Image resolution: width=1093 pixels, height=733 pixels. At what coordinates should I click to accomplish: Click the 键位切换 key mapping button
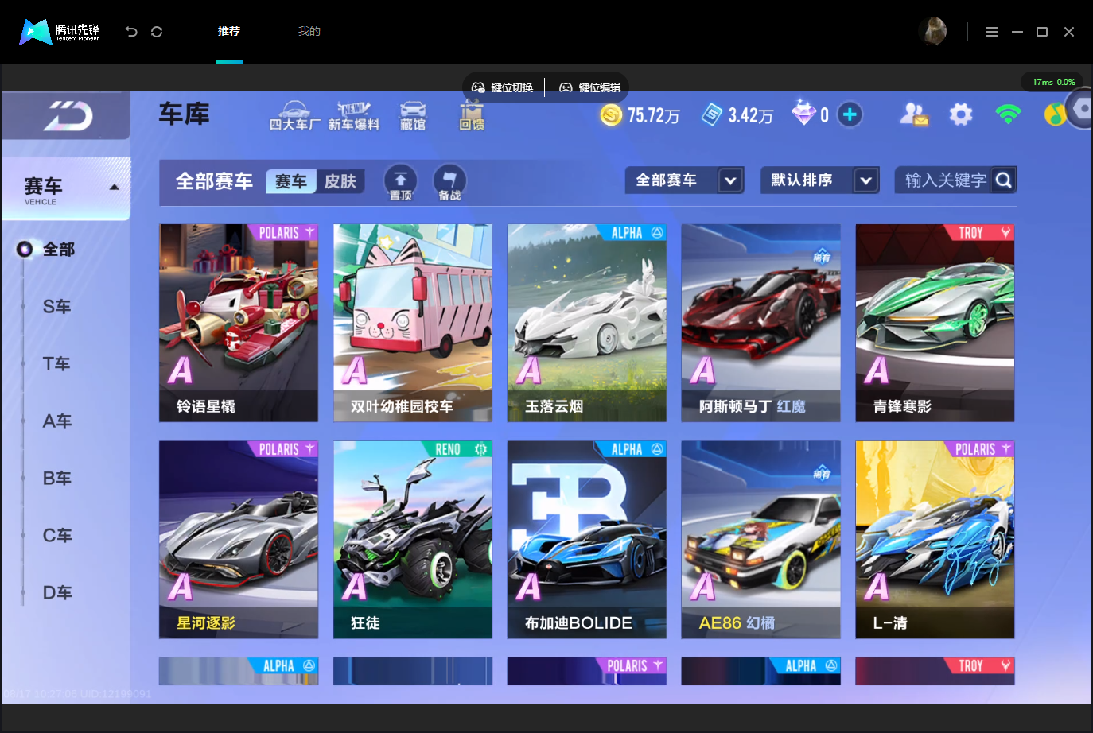pos(503,87)
